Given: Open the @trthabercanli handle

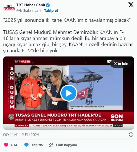Looking at the screenshot, I should pyautogui.click(x=29, y=11).
